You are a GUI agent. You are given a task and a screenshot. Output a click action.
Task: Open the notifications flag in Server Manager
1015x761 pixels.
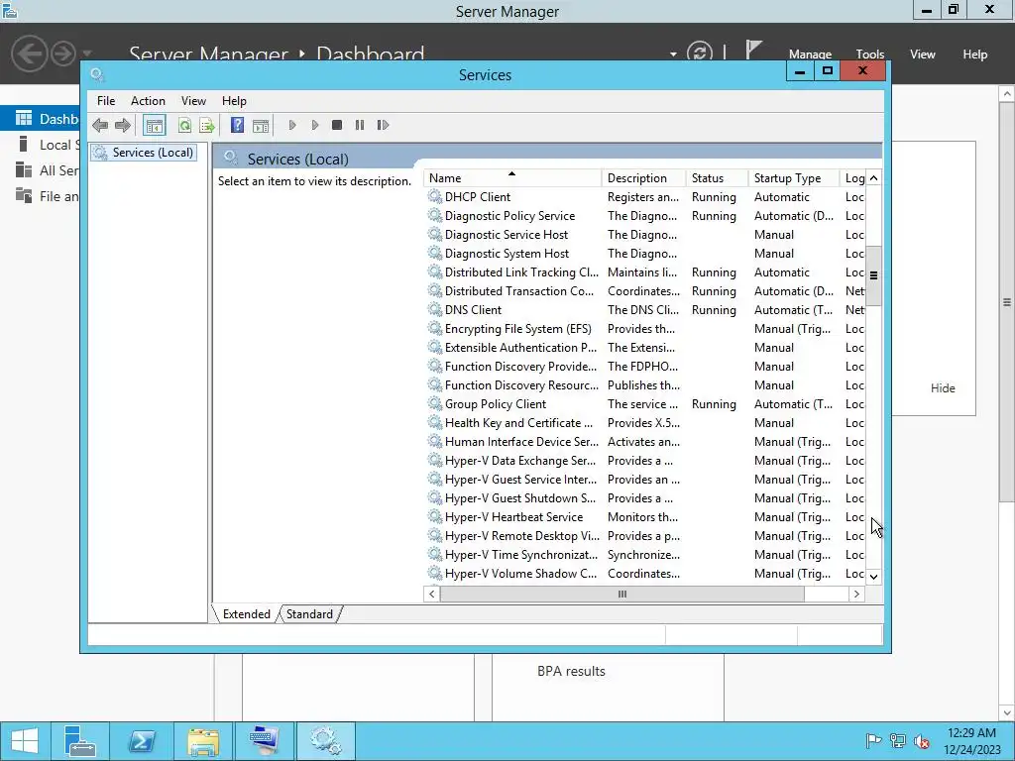coord(753,51)
